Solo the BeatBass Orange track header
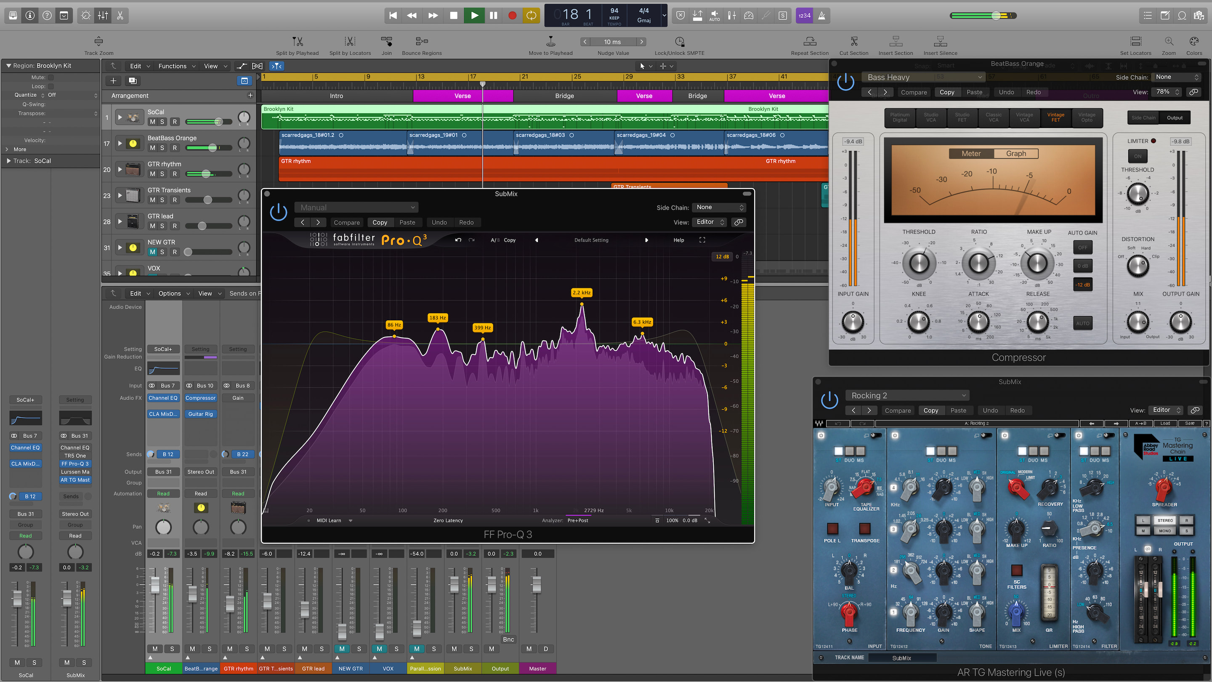This screenshot has width=1212, height=682. point(162,148)
